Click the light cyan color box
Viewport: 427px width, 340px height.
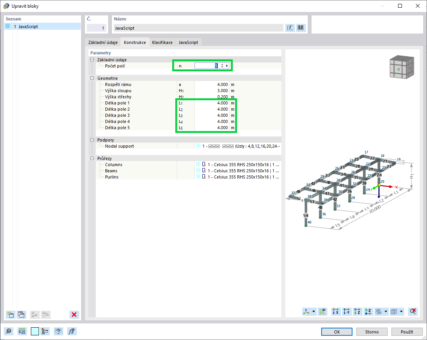coord(35,331)
